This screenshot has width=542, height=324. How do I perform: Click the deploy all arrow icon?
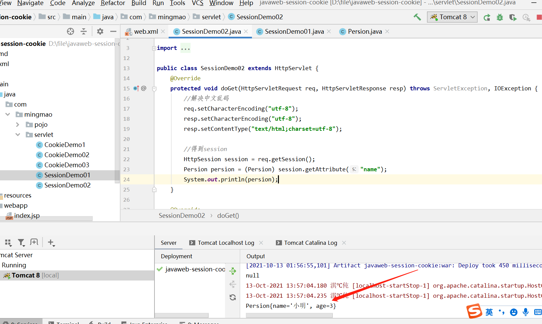tap(233, 271)
